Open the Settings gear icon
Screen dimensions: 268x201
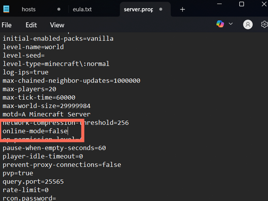click(x=264, y=25)
